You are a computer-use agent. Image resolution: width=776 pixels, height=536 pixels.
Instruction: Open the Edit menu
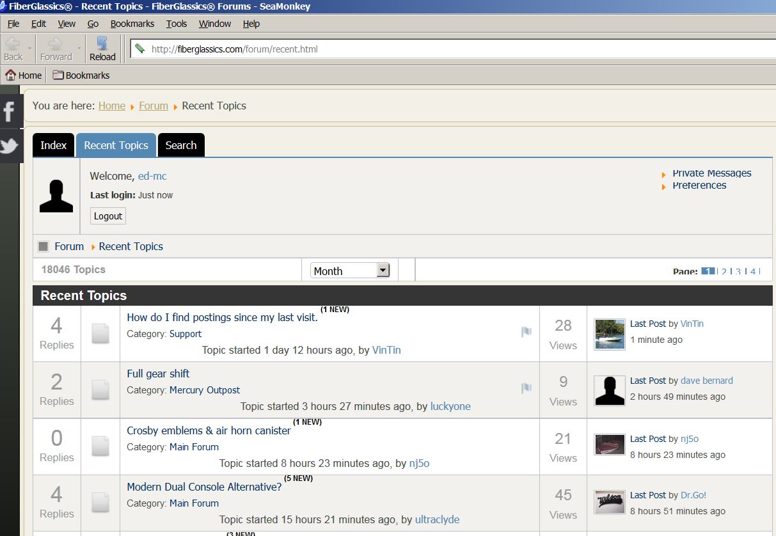(x=38, y=24)
